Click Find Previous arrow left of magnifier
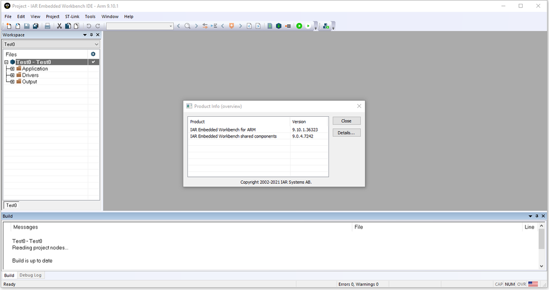This screenshot has width=549, height=290. click(x=179, y=26)
